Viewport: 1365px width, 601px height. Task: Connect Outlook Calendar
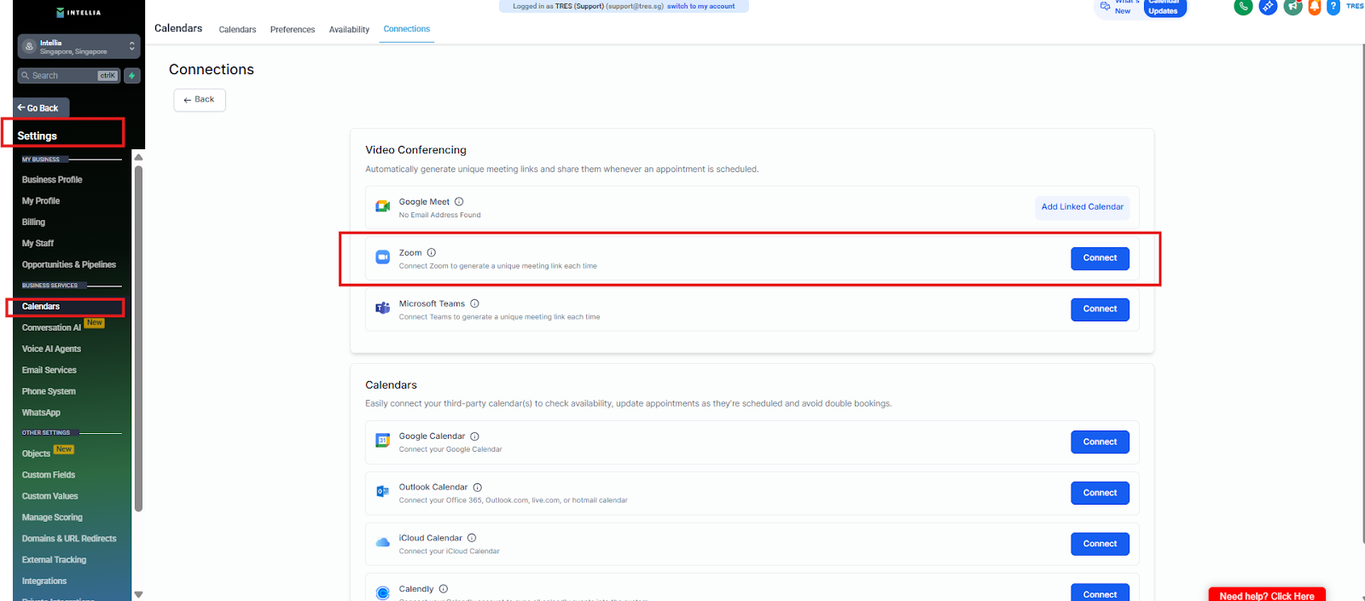pyautogui.click(x=1100, y=493)
